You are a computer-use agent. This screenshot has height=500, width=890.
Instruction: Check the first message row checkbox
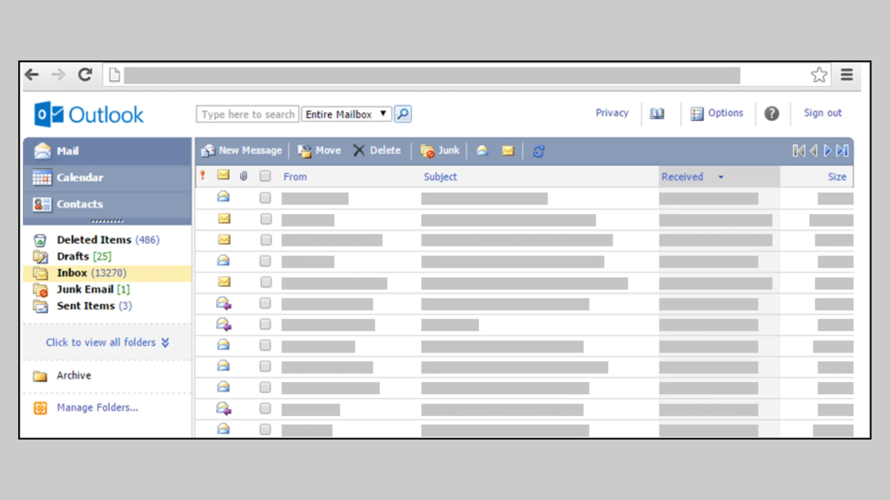pos(265,198)
